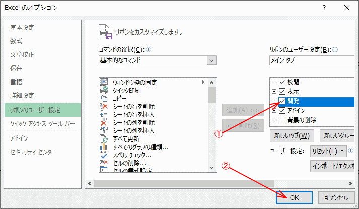Uncheck the 校閲 (Review) tab checkbox
The image size is (359, 209).
(x=282, y=82)
